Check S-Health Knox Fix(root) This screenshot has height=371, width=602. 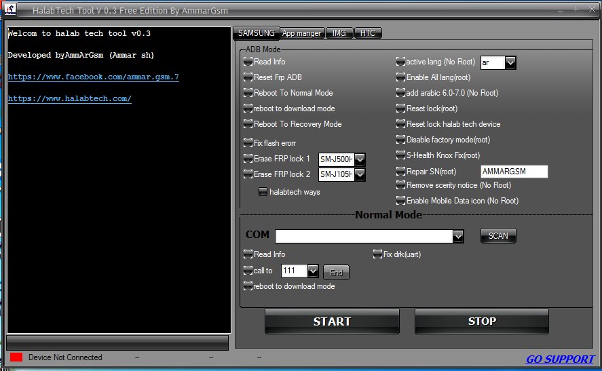401,155
